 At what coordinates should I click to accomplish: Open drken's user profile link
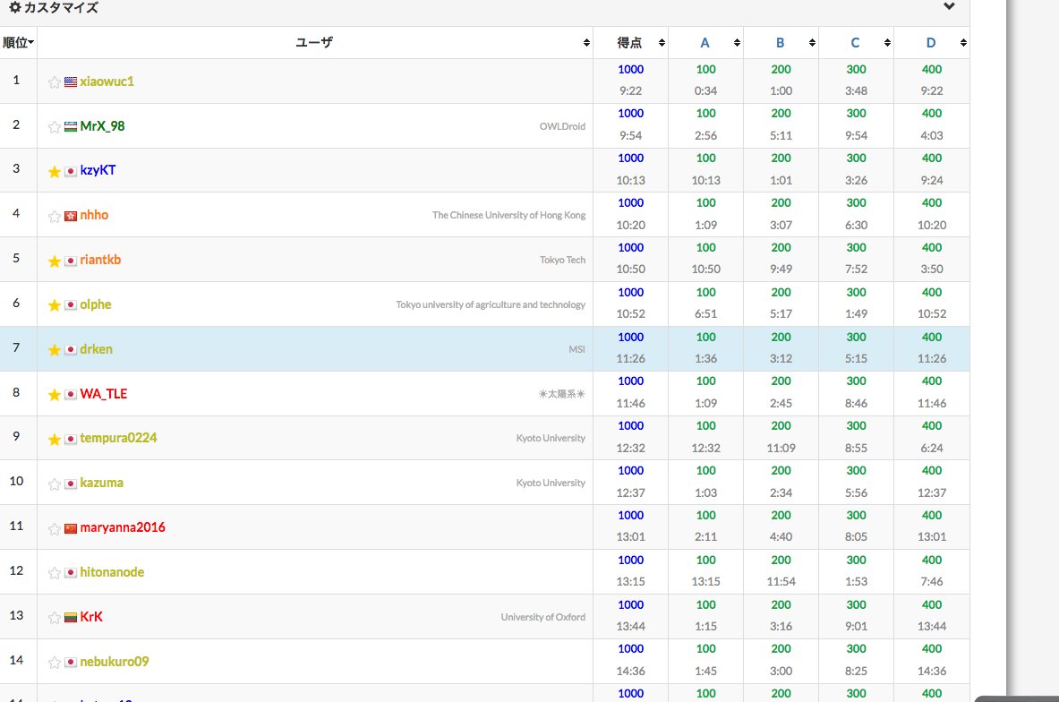coord(96,349)
